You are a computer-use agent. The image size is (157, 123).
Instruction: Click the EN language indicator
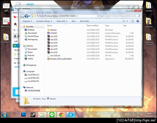[126, 114]
